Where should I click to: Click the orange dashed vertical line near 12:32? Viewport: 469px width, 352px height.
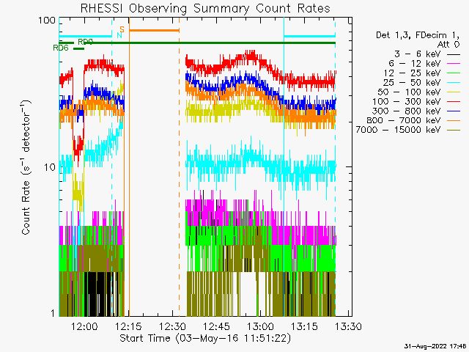point(179,166)
